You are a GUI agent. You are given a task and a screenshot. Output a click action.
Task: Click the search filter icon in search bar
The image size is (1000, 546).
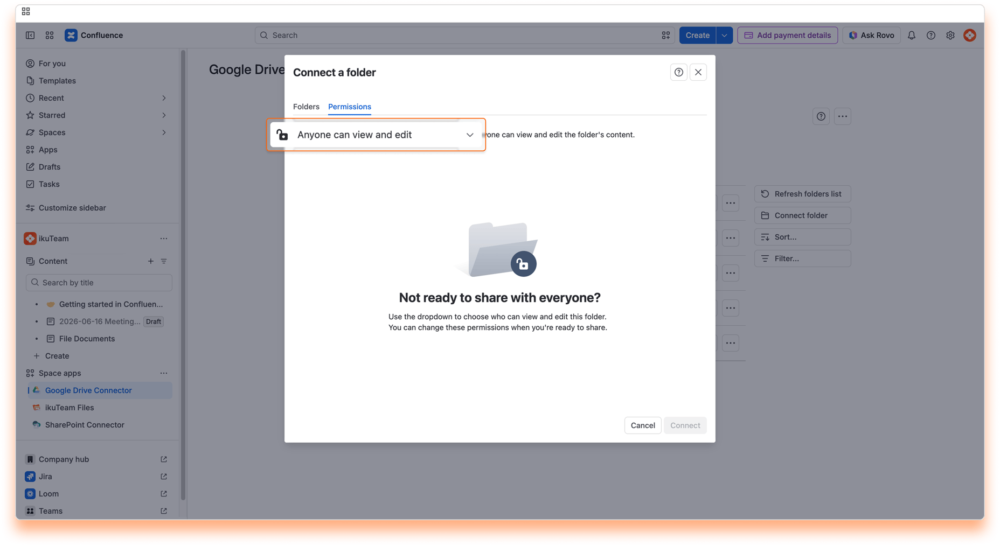point(665,35)
